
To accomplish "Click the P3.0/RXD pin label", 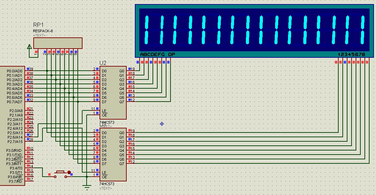I will (x=14, y=150).
